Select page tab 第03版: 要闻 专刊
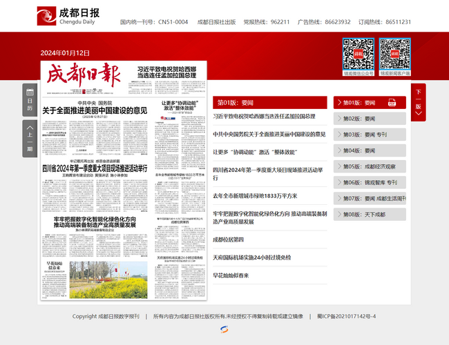This screenshot has height=345, width=449. pyautogui.click(x=367, y=135)
